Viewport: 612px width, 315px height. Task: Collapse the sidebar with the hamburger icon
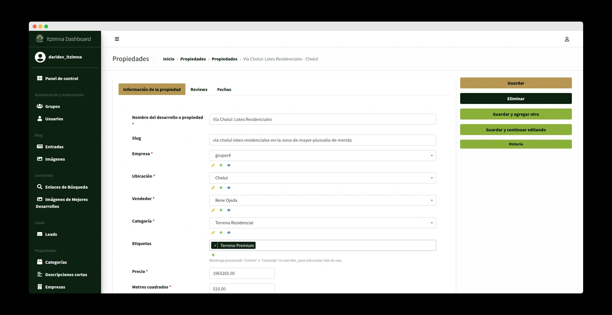(x=117, y=39)
